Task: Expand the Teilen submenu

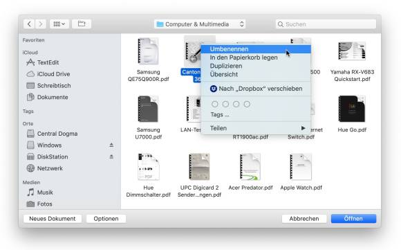Action: tap(256, 128)
